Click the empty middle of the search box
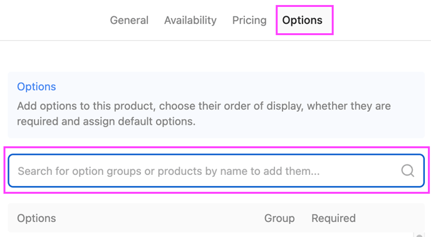Viewport: 431px width, 237px height. point(360,171)
